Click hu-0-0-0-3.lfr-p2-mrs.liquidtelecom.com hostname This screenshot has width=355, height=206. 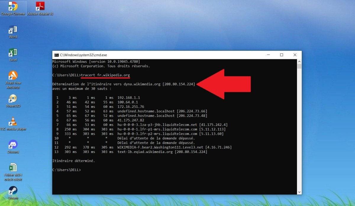pos(157,134)
